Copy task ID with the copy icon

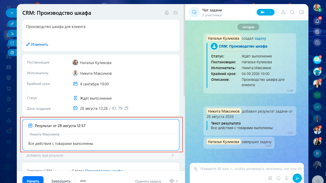(x=126, y=108)
